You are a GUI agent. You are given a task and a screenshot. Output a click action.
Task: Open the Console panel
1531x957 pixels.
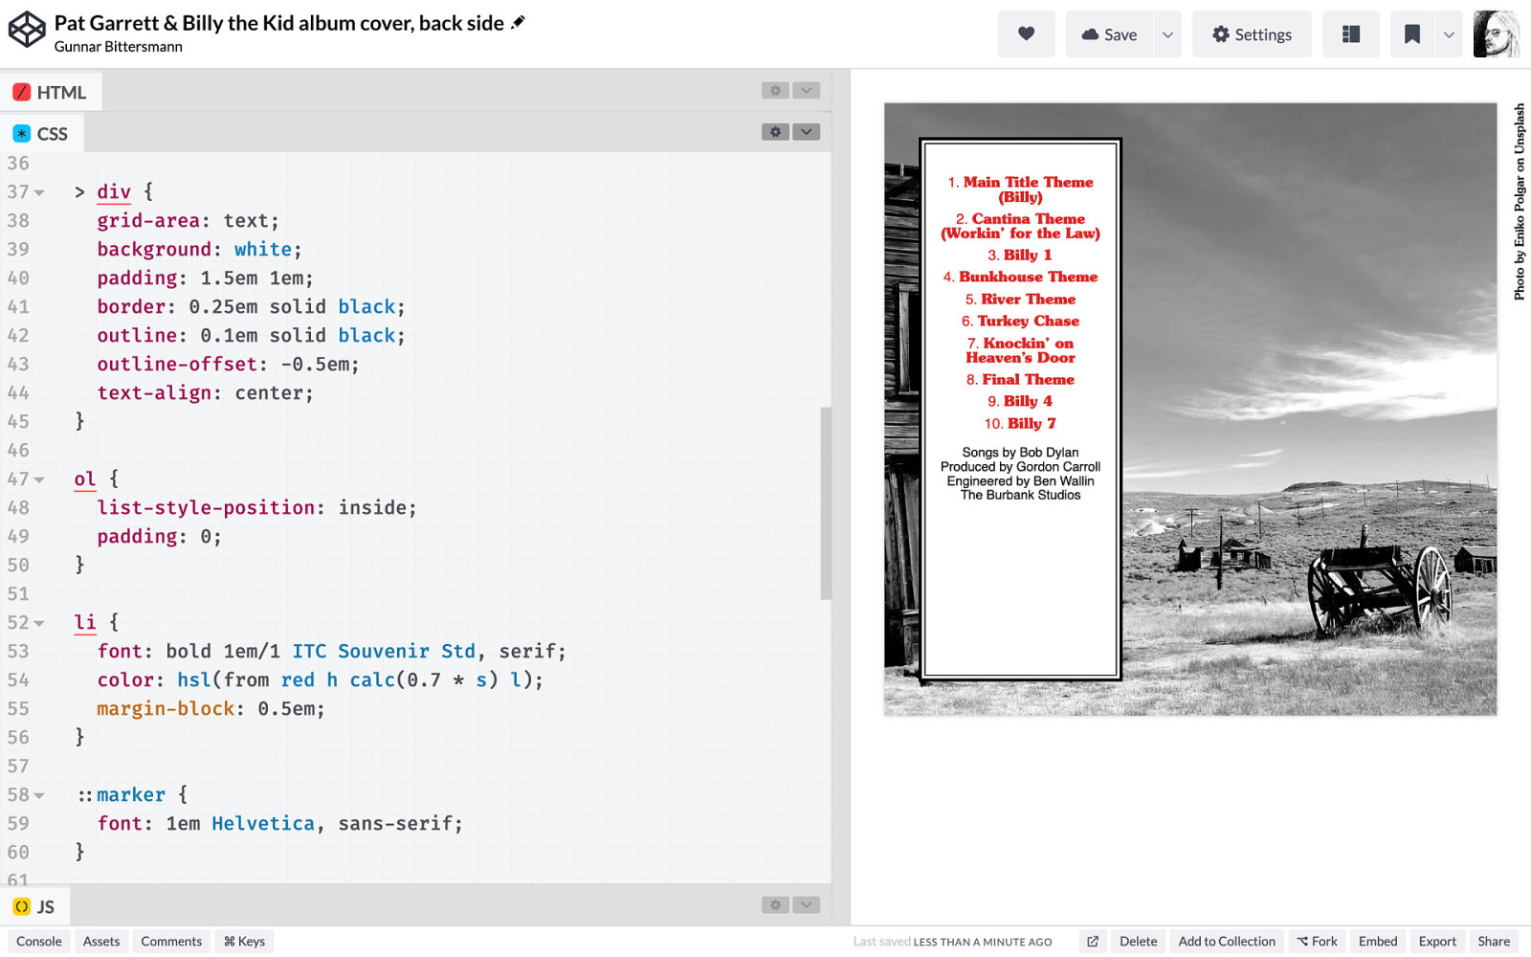39,942
